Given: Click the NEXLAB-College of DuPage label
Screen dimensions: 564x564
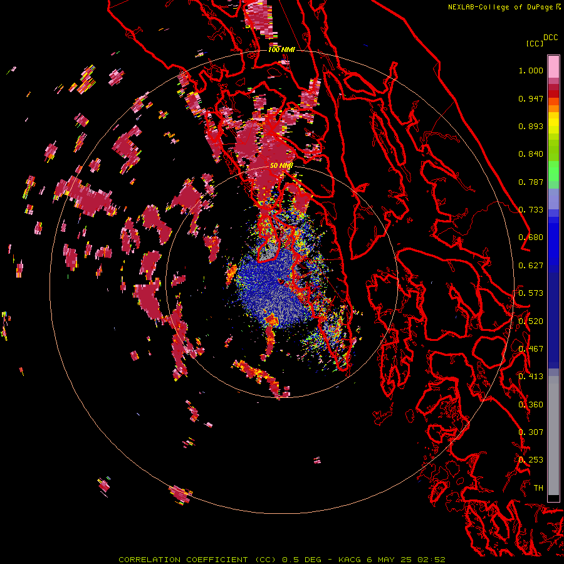Looking at the screenshot, I should tap(501, 7).
